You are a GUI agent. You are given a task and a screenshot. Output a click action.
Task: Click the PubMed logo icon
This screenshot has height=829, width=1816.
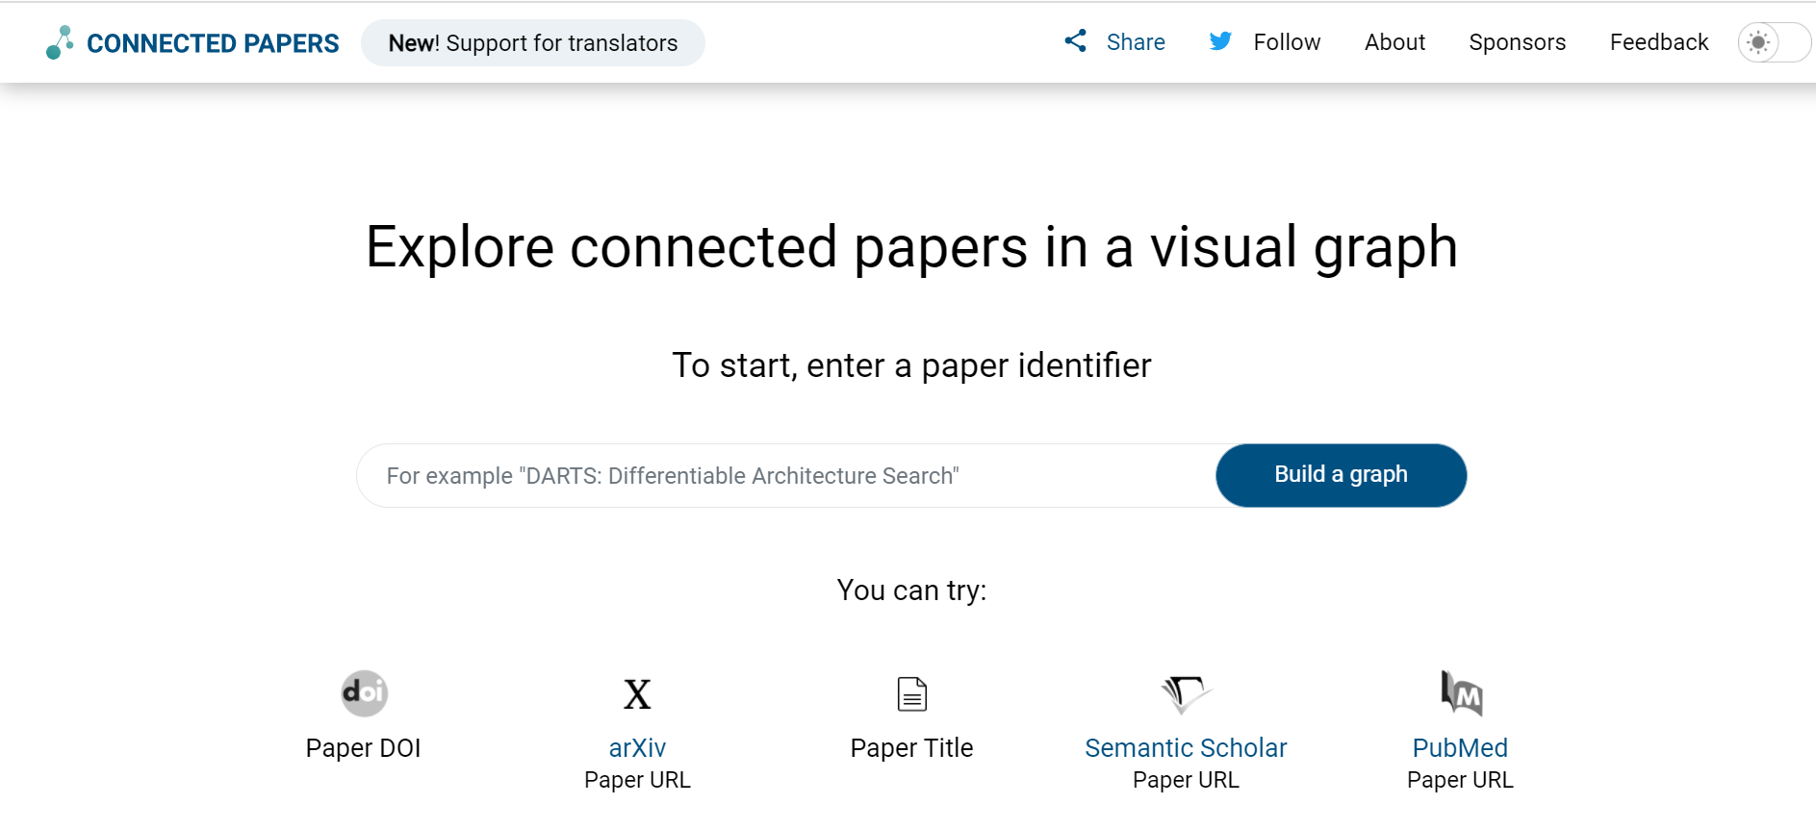[x=1460, y=693]
